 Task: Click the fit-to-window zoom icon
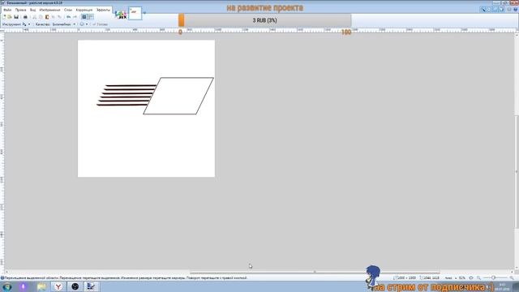[x=471, y=277]
